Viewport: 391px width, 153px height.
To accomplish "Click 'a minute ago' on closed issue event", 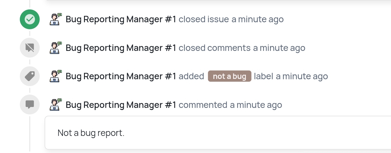I will pyautogui.click(x=258, y=19).
